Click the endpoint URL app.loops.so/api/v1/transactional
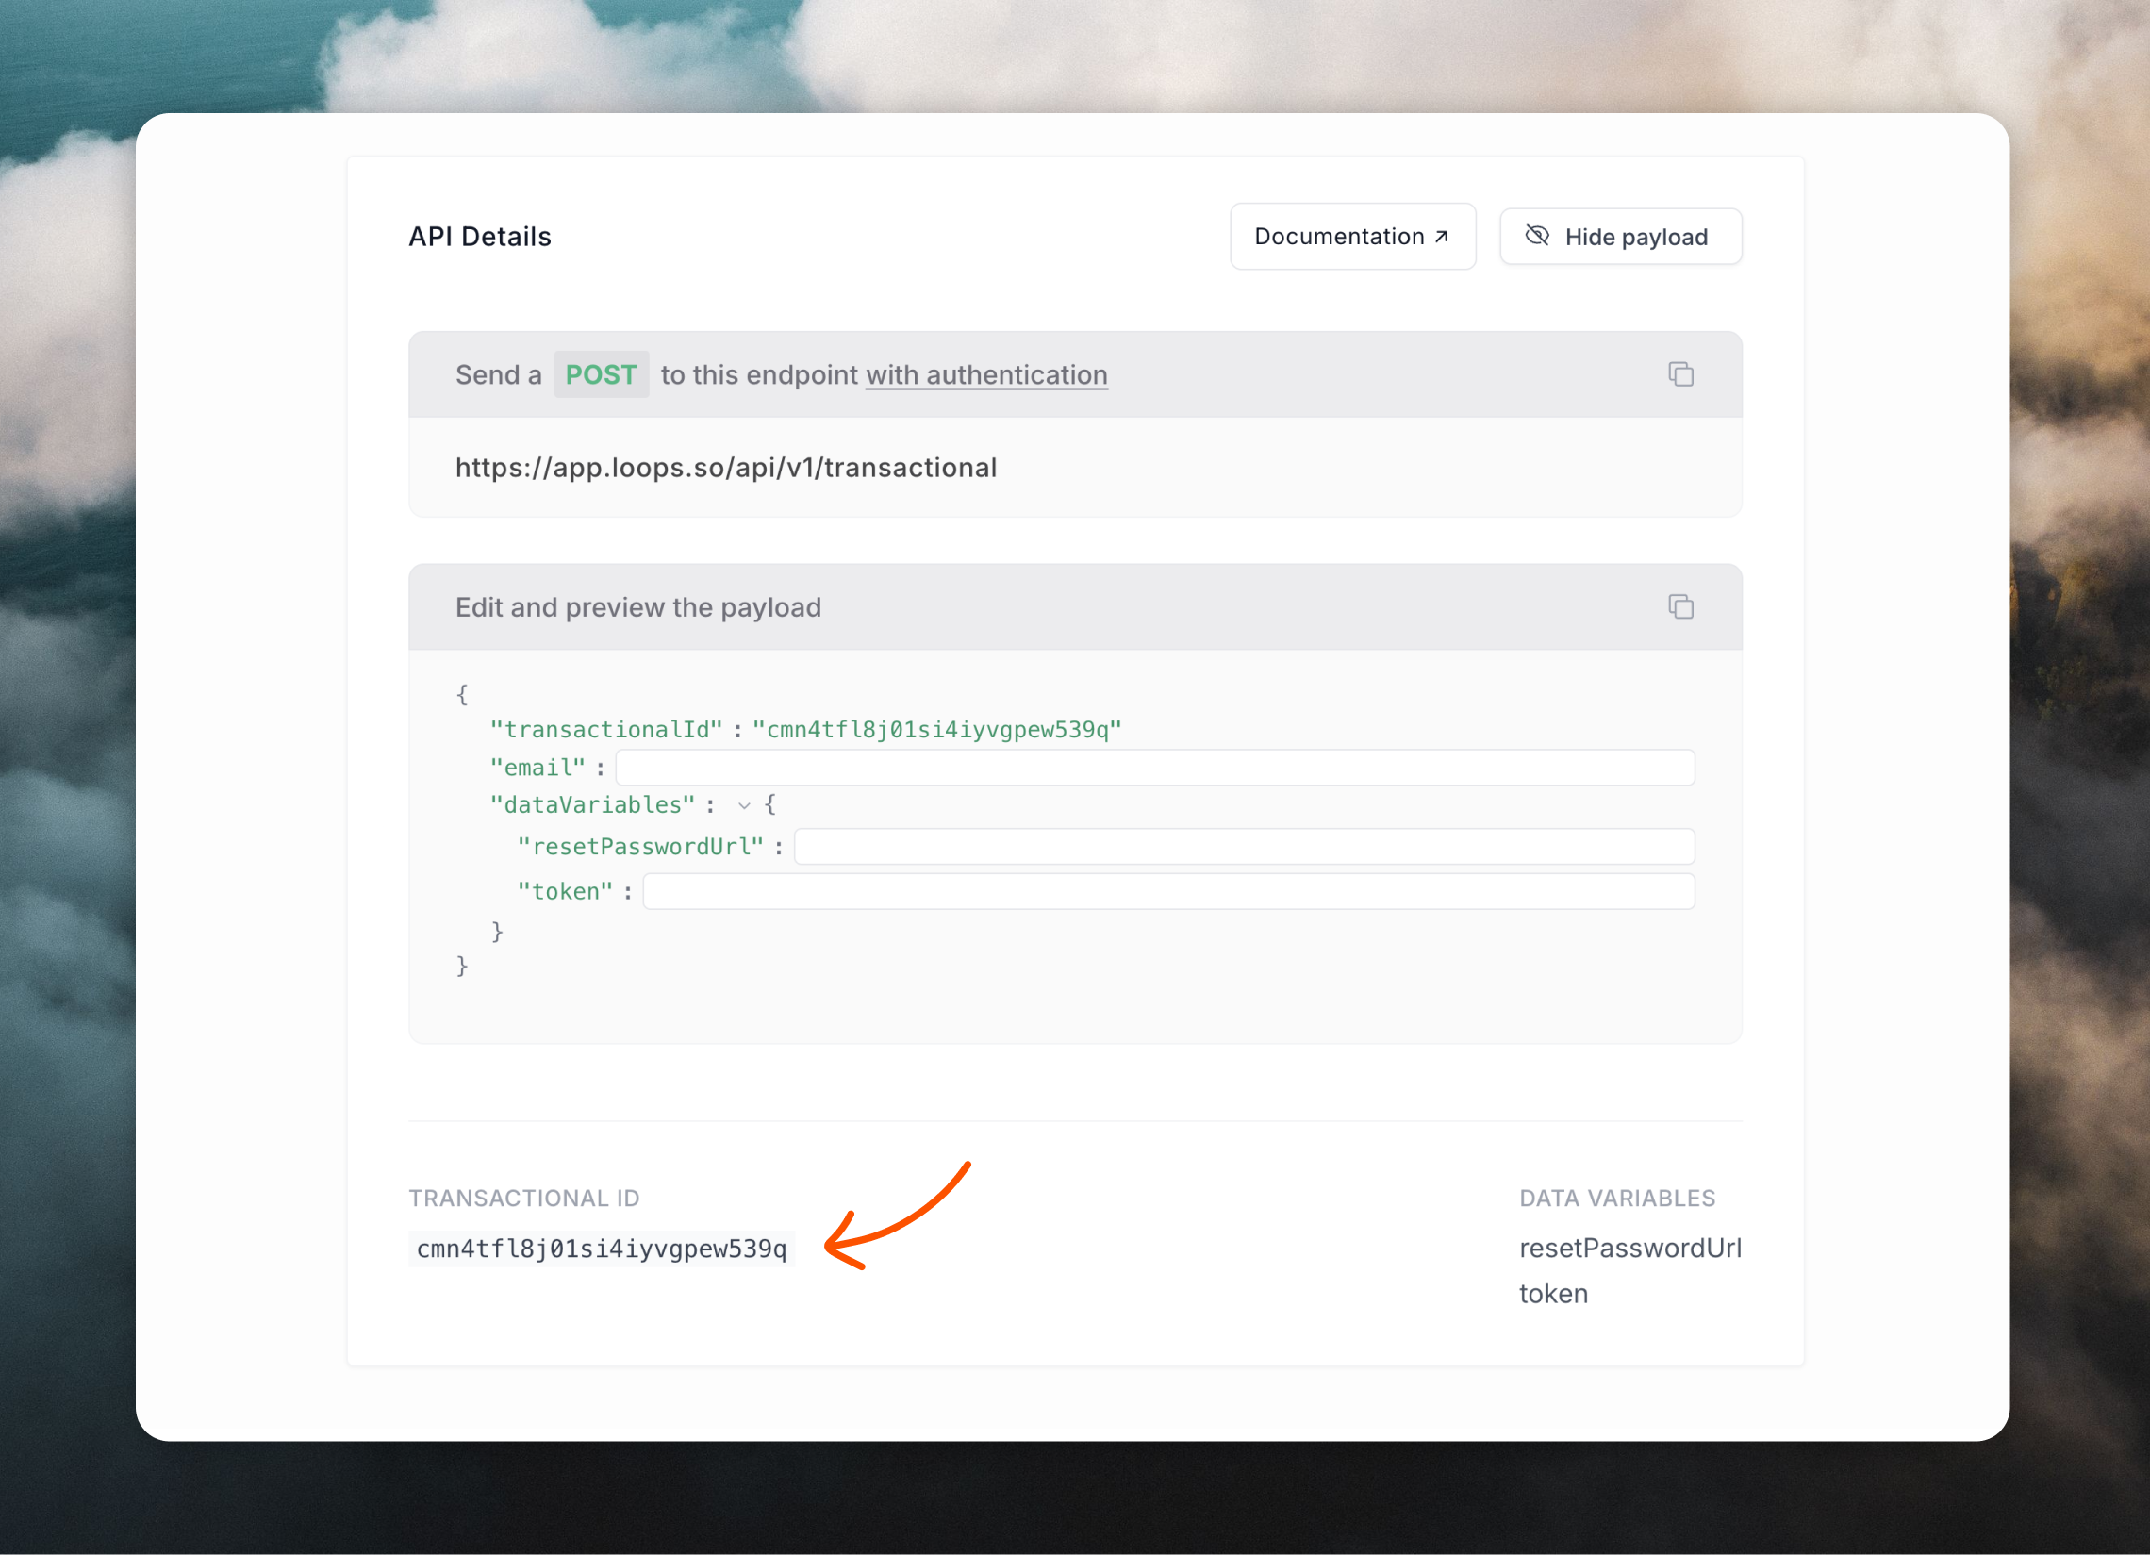Image resolution: width=2150 pixels, height=1555 pixels. tap(726, 467)
